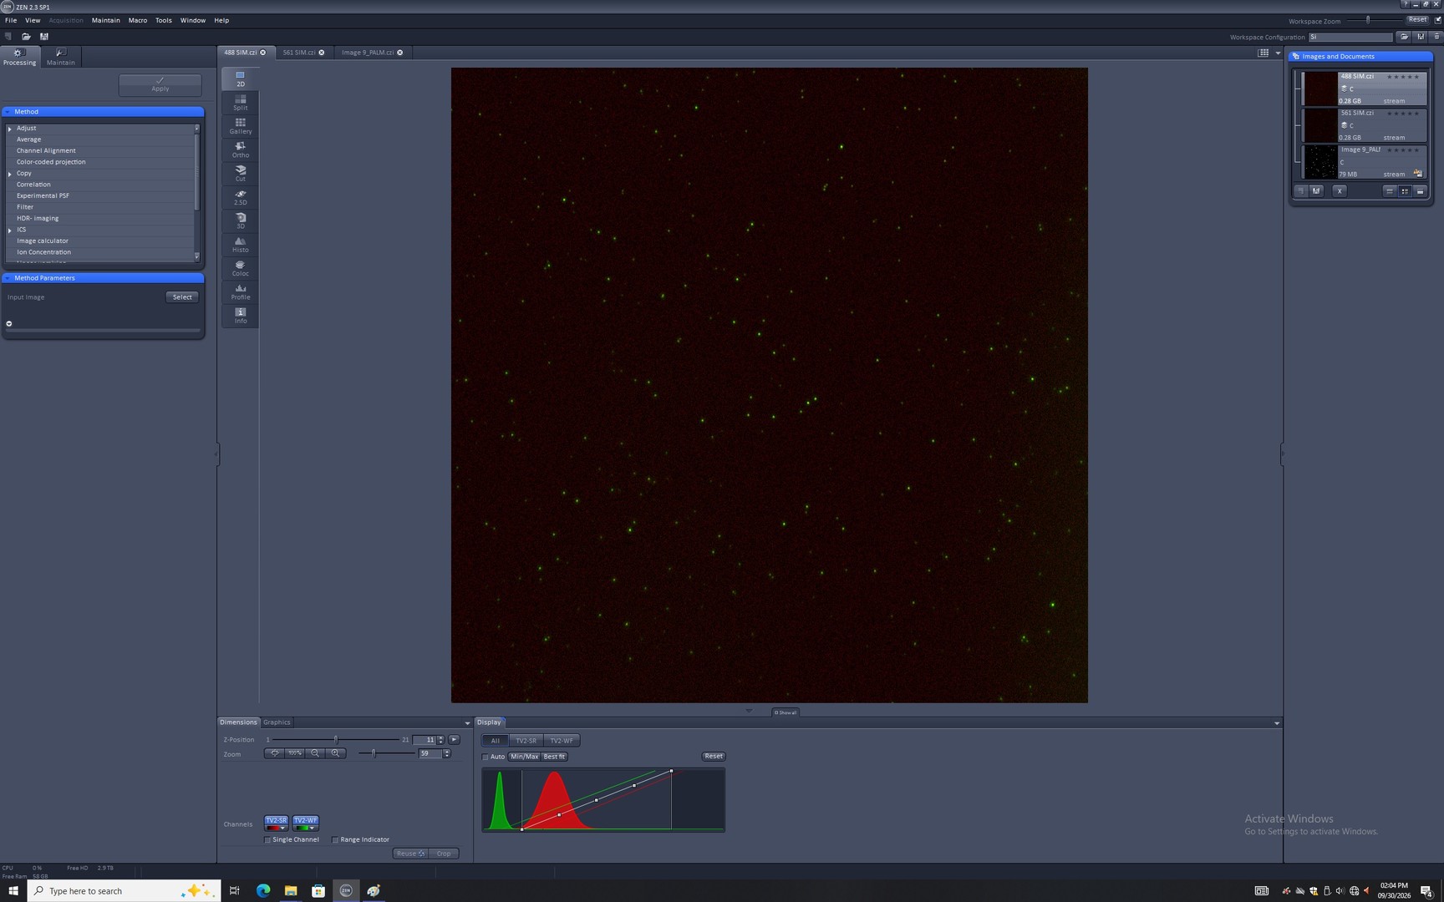Click the zoom out magnifier icon
1444x902 pixels.
(315, 753)
